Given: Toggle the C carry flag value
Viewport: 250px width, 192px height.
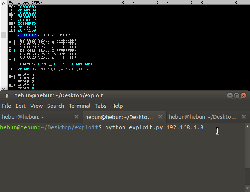Looking at the screenshot, I should click(14, 41).
